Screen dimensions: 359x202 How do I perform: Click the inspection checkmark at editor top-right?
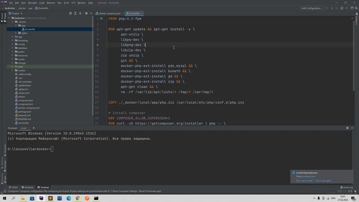click(352, 19)
